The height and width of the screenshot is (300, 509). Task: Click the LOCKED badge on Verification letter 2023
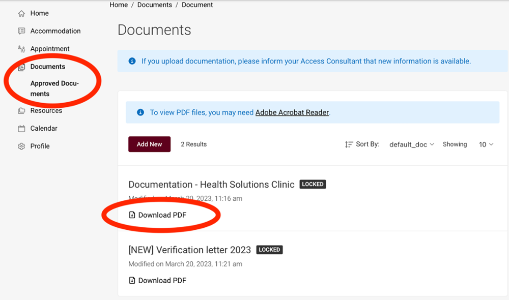click(x=269, y=250)
